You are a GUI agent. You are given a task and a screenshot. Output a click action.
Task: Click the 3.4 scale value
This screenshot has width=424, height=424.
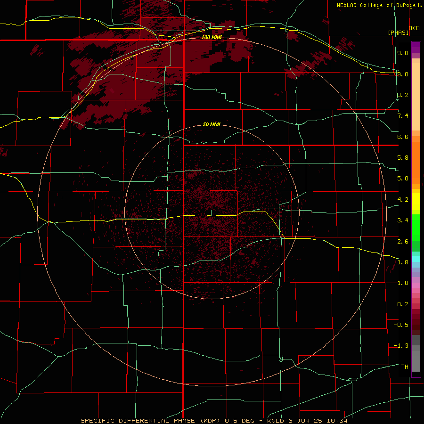pyautogui.click(x=403, y=220)
